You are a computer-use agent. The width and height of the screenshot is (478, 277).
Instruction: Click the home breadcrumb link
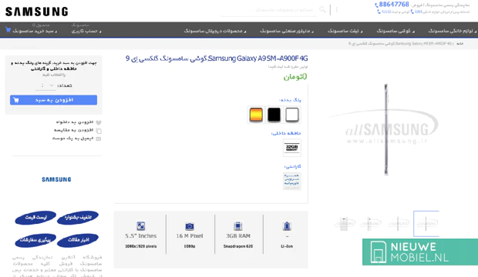(460, 44)
